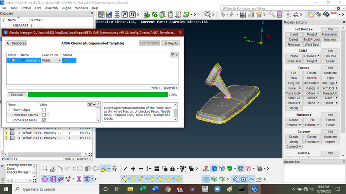Image resolution: width=346 pixels, height=194 pixels.
Task: Click the Search Functions and Filters field
Action: (x=280, y=8)
